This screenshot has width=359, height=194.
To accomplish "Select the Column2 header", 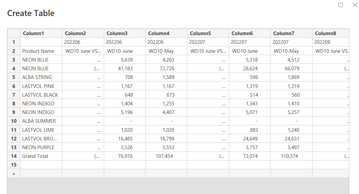I will pyautogui.click(x=83, y=33).
